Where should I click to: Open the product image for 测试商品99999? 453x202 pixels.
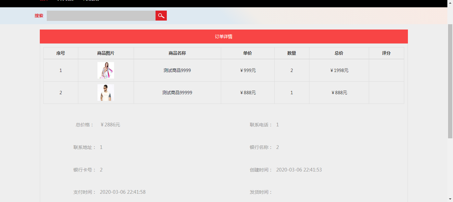106,93
